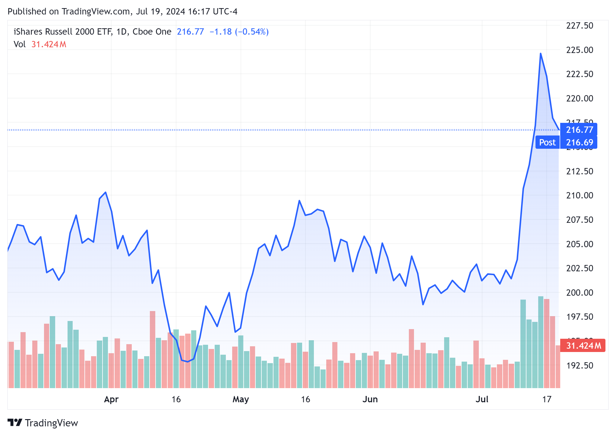
Task: Click the 197.50 price axis label
Action: tap(580, 317)
